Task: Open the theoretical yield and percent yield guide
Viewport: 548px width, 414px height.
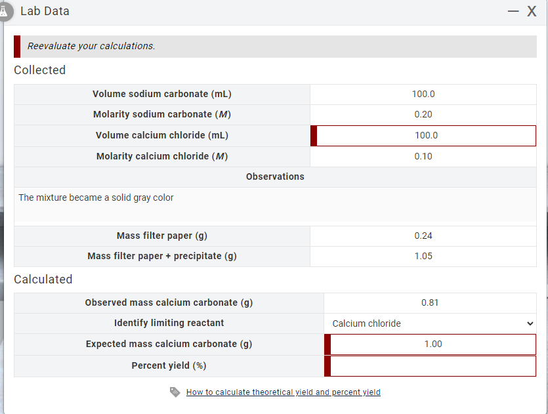Action: [284, 392]
